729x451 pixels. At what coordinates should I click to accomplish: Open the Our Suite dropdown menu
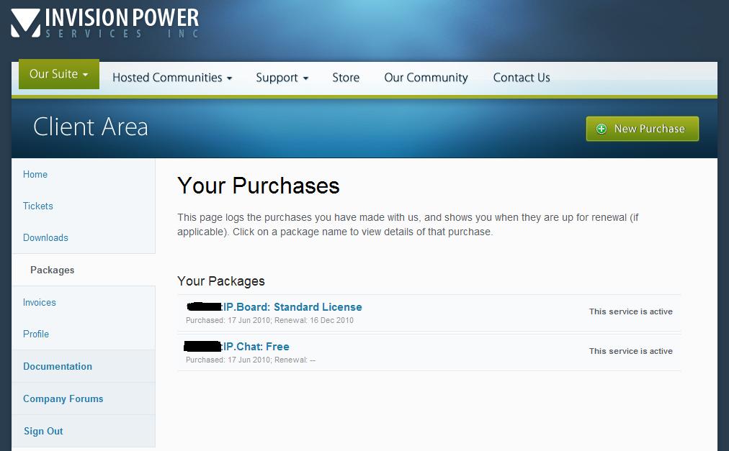click(x=59, y=74)
